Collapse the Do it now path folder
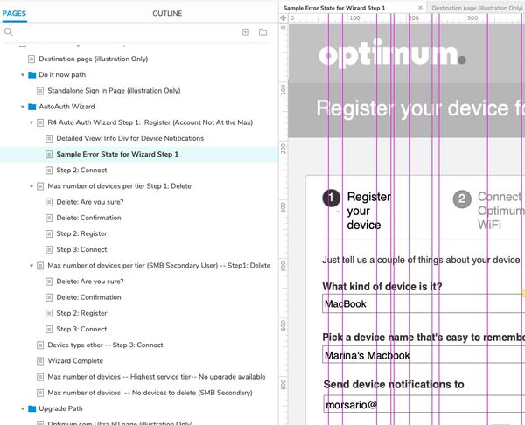The image size is (525, 425). [22, 75]
